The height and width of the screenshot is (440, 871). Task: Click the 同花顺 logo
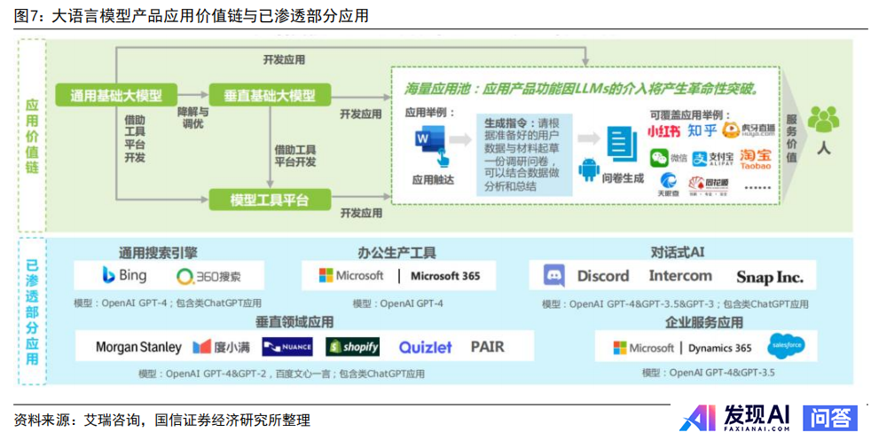click(x=709, y=185)
